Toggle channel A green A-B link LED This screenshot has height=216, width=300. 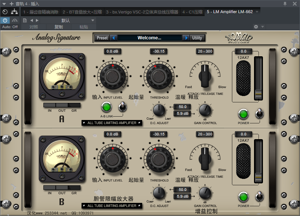coord(106,107)
